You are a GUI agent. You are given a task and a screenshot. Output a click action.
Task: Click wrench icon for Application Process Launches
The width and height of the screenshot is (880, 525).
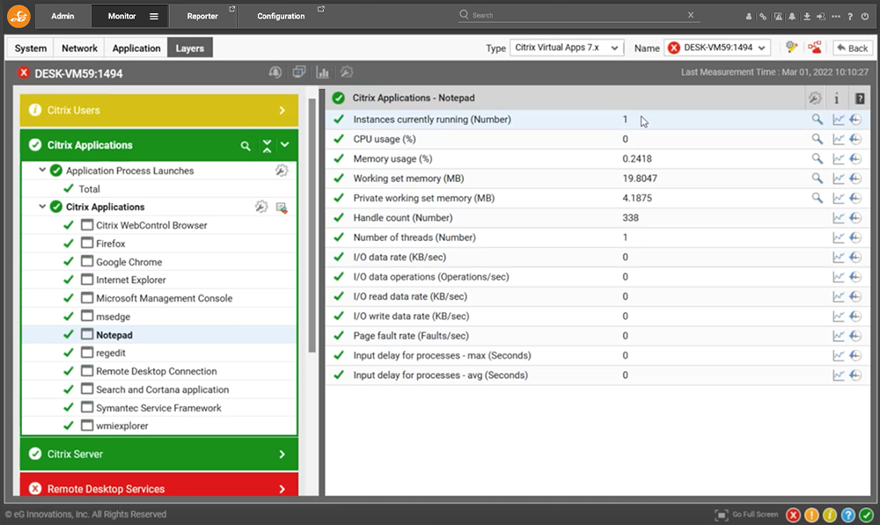point(282,171)
